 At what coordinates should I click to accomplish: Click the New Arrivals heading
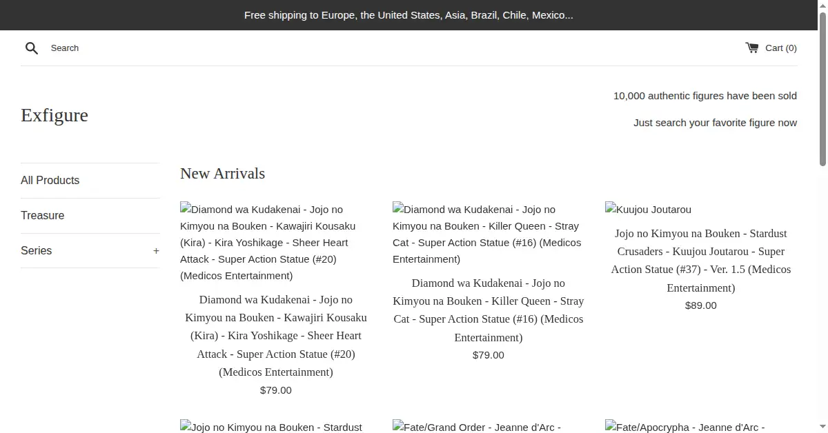(222, 174)
